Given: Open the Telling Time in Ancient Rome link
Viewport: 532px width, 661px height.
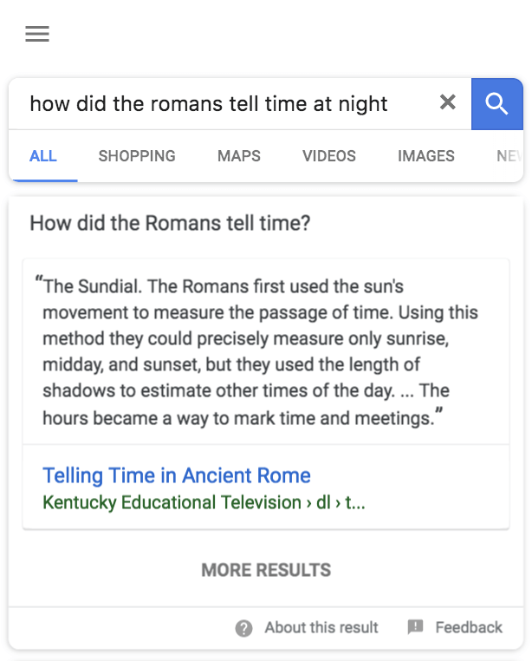Looking at the screenshot, I should tap(177, 475).
